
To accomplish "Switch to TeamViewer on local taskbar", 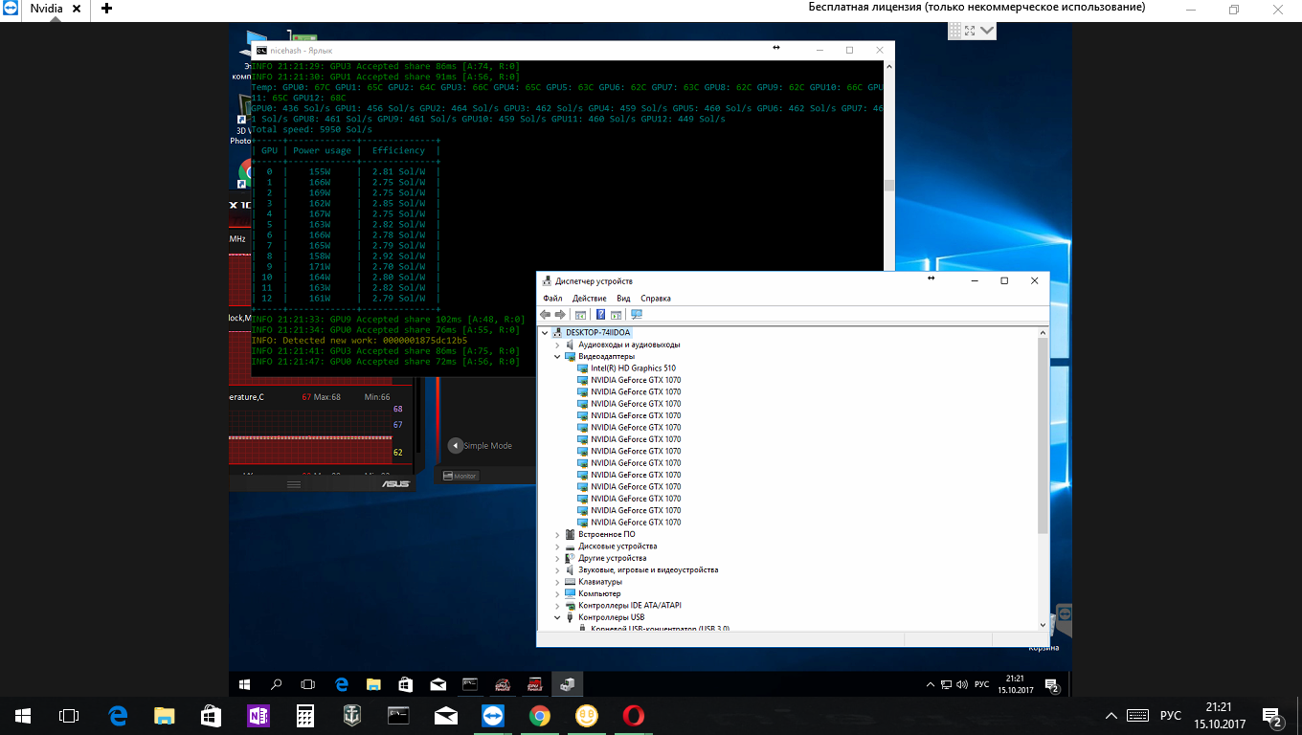I will pos(492,715).
